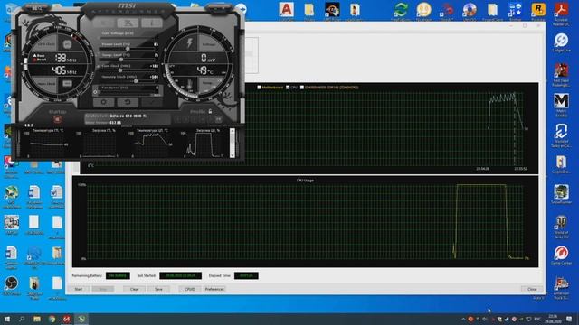Click the GPU Clock chip icon
Image resolution: width=579 pixels, height=325 pixels.
[67, 44]
